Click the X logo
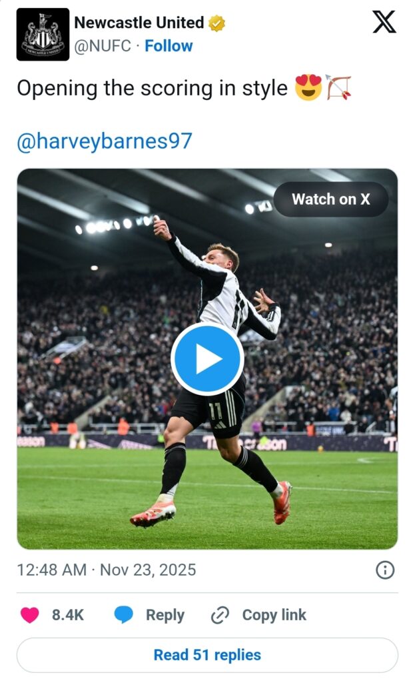This screenshot has height=683, width=409. 384,22
